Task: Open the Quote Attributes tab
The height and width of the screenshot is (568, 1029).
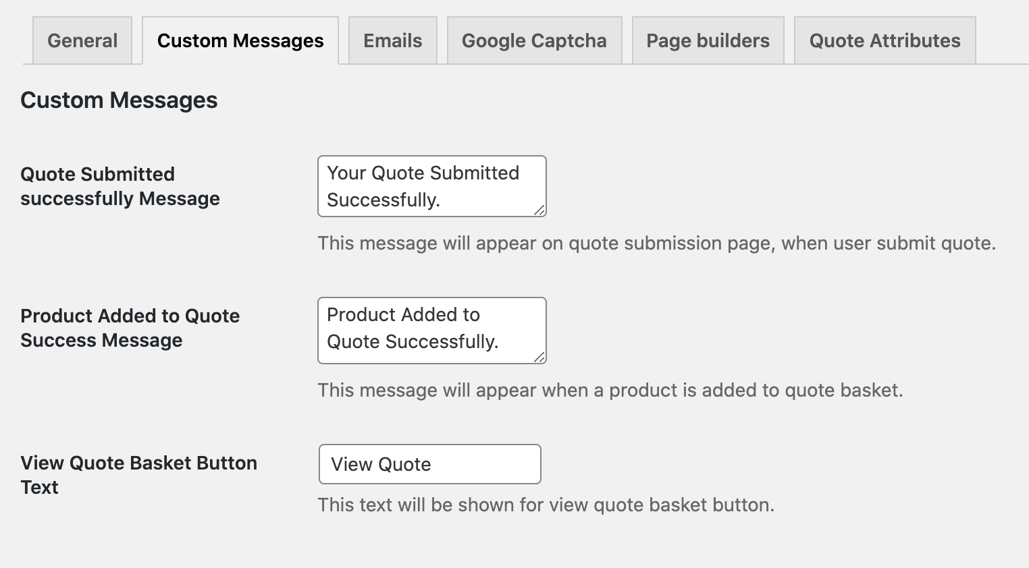Action: tap(885, 40)
